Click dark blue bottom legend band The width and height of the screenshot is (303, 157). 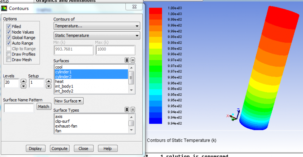pos(156,121)
